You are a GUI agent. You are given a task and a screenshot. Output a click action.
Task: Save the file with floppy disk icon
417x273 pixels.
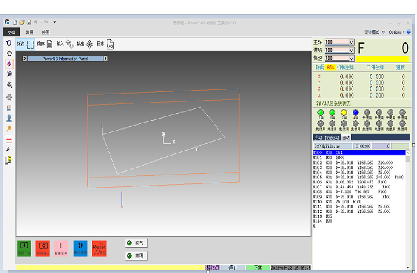[29, 23]
